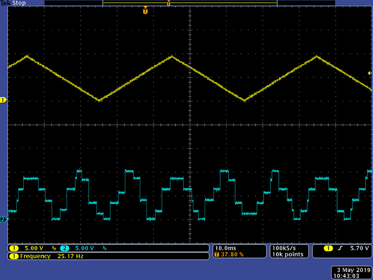Screen dimensions: 373x280
Task: Click the 100kS/s sample rate readout
Action: tap(283, 248)
